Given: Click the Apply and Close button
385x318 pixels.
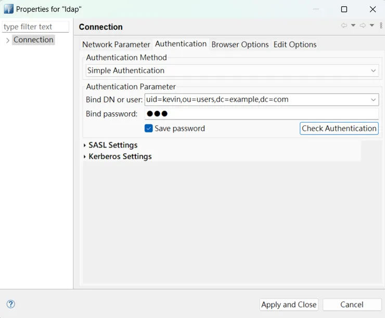Looking at the screenshot, I should click(x=289, y=304).
